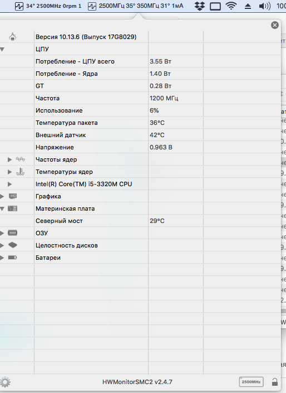Collapse the Материнская плата section
Viewport: 286px width, 393px height.
click(2, 209)
